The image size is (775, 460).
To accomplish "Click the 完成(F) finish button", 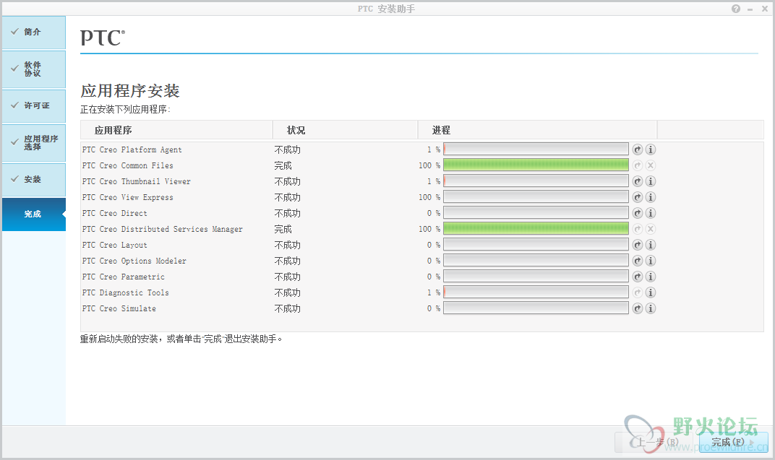I will (x=733, y=442).
